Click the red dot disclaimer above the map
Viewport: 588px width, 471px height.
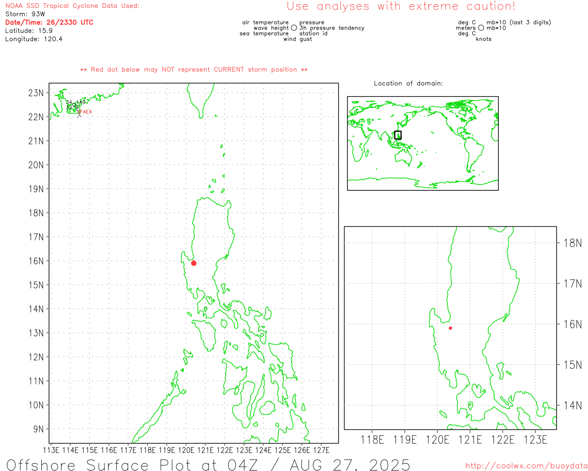click(194, 69)
